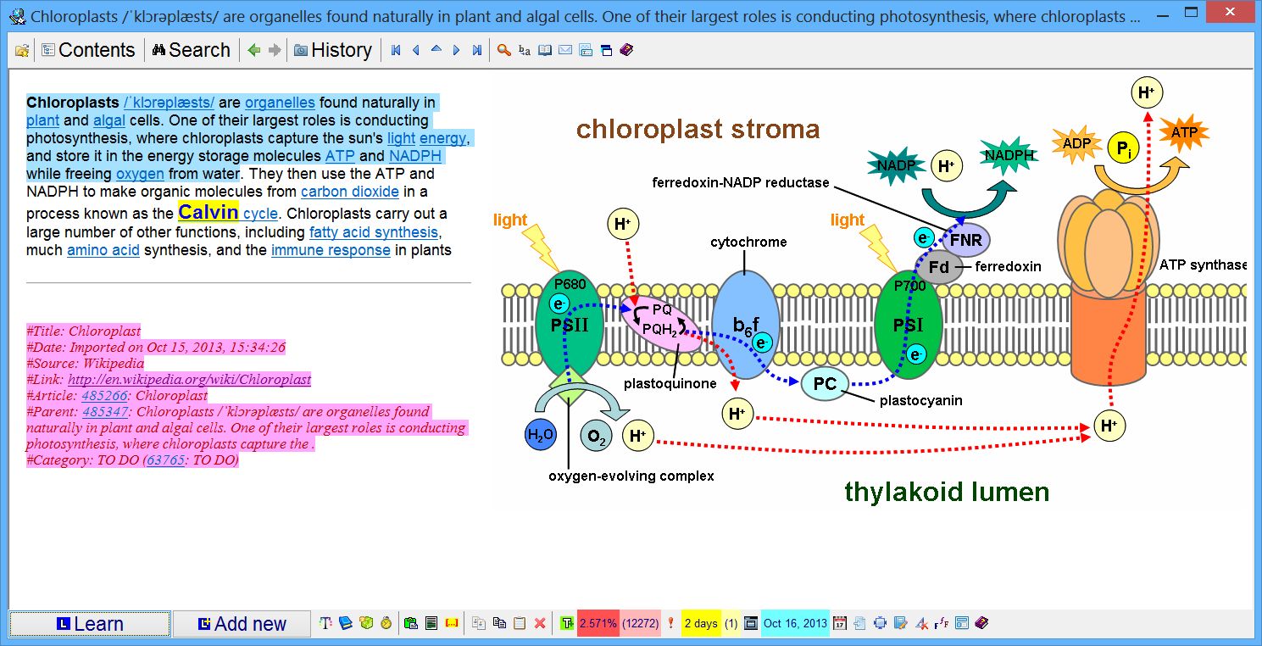The image size is (1262, 646).
Task: Click the 'Oct 16, 2013' date field
Action: point(795,623)
